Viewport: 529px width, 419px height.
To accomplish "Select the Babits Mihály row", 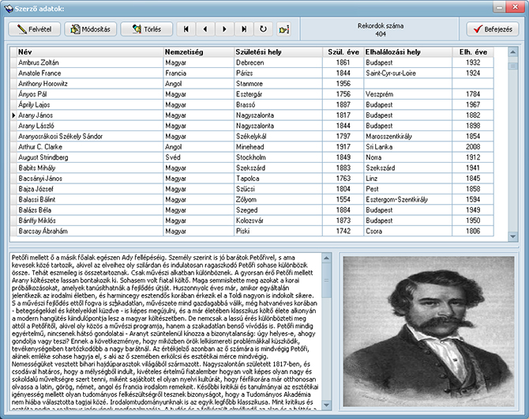I will 252,168.
